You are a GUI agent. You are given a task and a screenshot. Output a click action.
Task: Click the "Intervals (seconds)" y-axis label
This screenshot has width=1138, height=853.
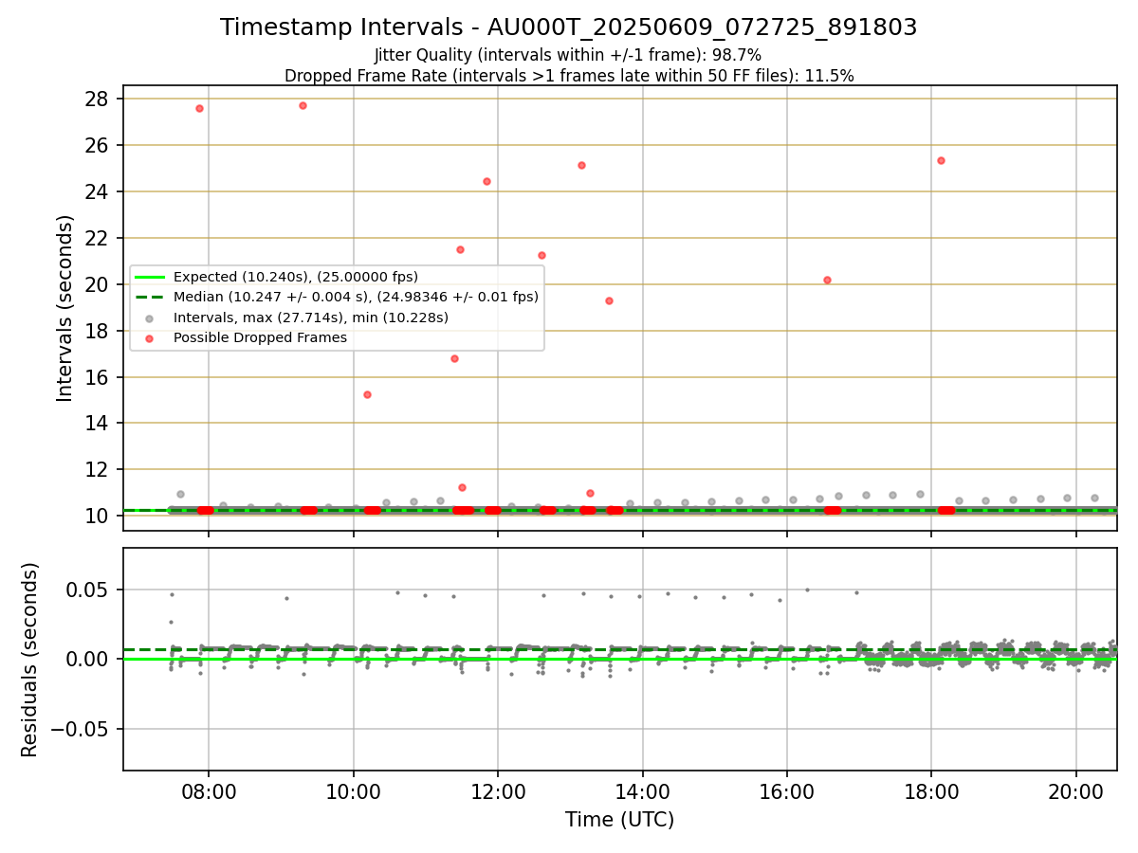tap(65, 308)
